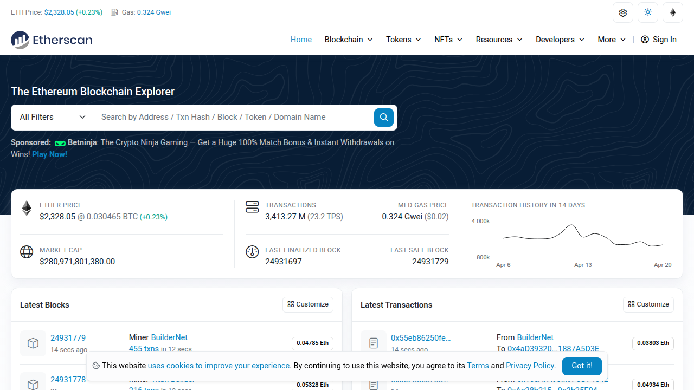This screenshot has width=694, height=390.
Task: Open the Etherscan settings gear icon
Action: point(622,12)
